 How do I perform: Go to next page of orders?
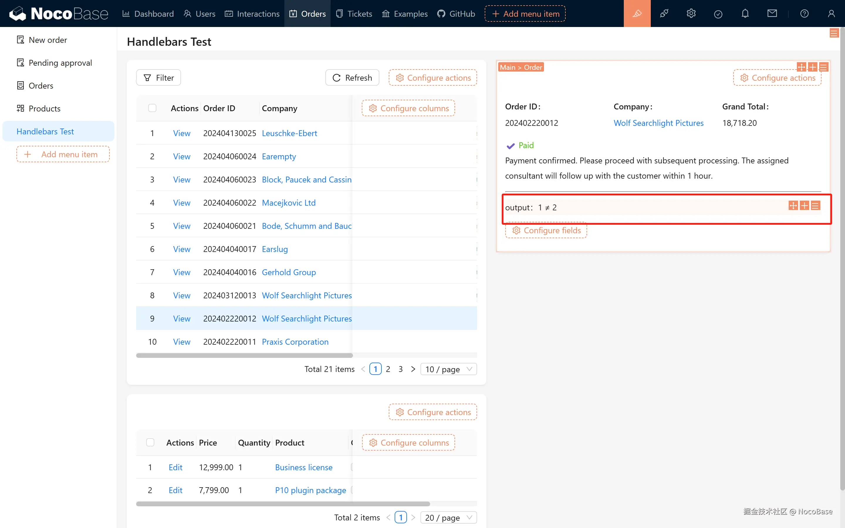pyautogui.click(x=413, y=369)
